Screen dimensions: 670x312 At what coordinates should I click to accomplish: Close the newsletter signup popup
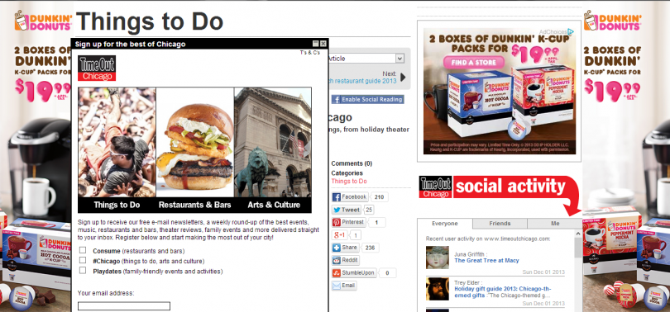tap(323, 44)
